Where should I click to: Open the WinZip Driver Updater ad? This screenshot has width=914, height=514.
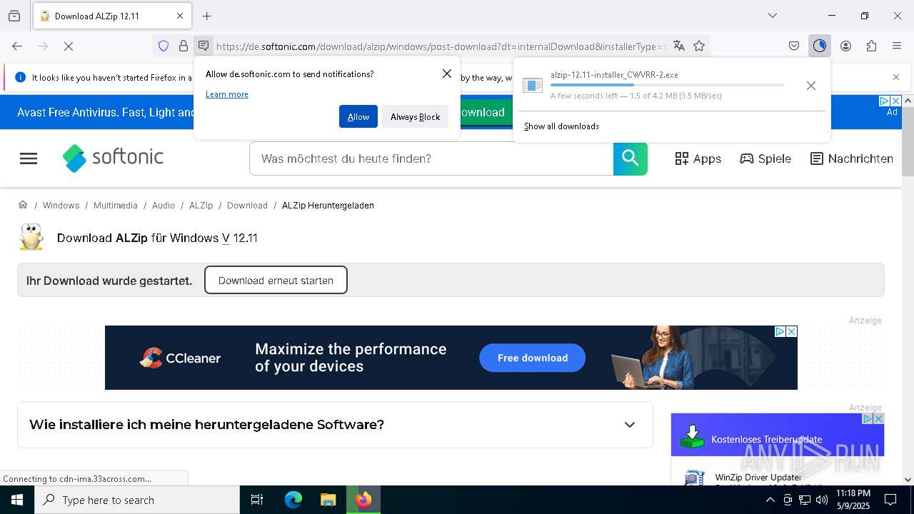pyautogui.click(x=758, y=477)
